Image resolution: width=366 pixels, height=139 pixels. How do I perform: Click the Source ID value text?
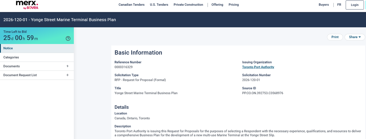coord(262,93)
